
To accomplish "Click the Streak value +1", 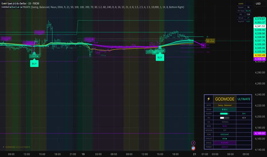I will [x=248, y=18].
